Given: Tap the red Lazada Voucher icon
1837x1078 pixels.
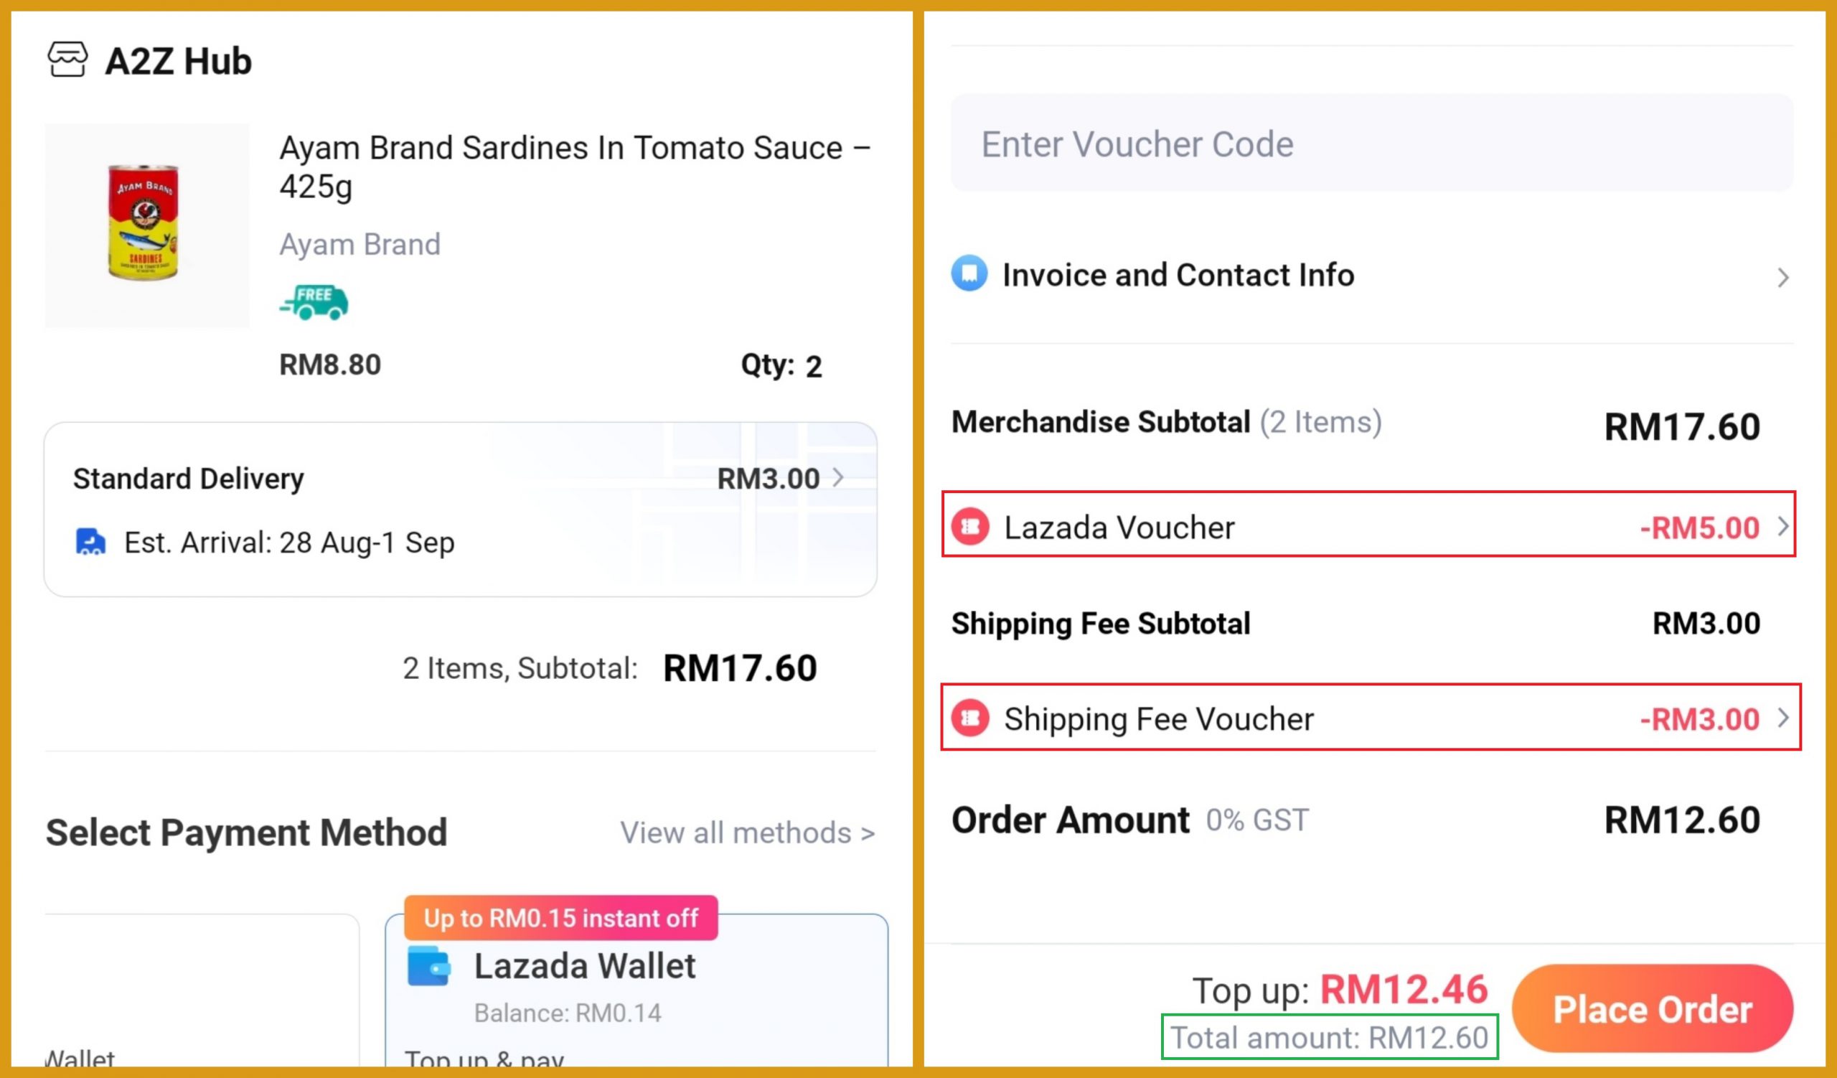Looking at the screenshot, I should 970,526.
